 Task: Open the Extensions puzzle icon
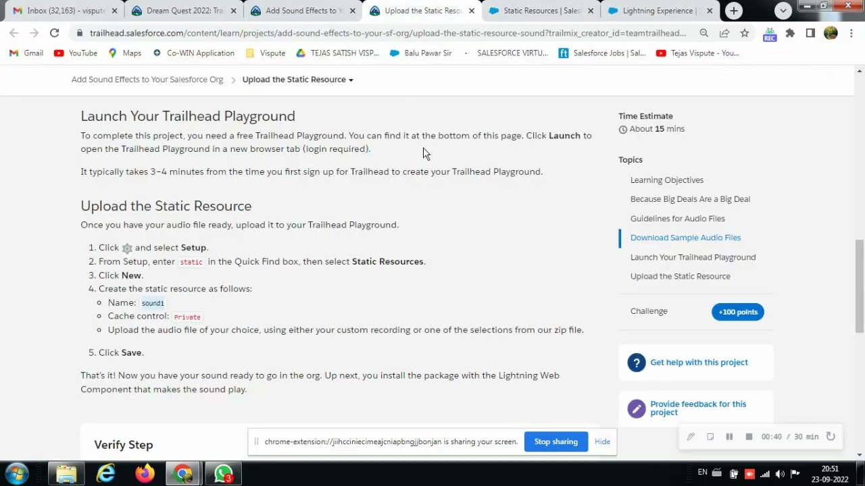point(790,33)
